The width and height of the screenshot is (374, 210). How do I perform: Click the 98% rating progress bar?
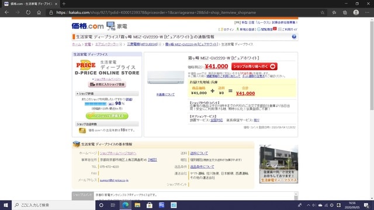click(x=96, y=104)
